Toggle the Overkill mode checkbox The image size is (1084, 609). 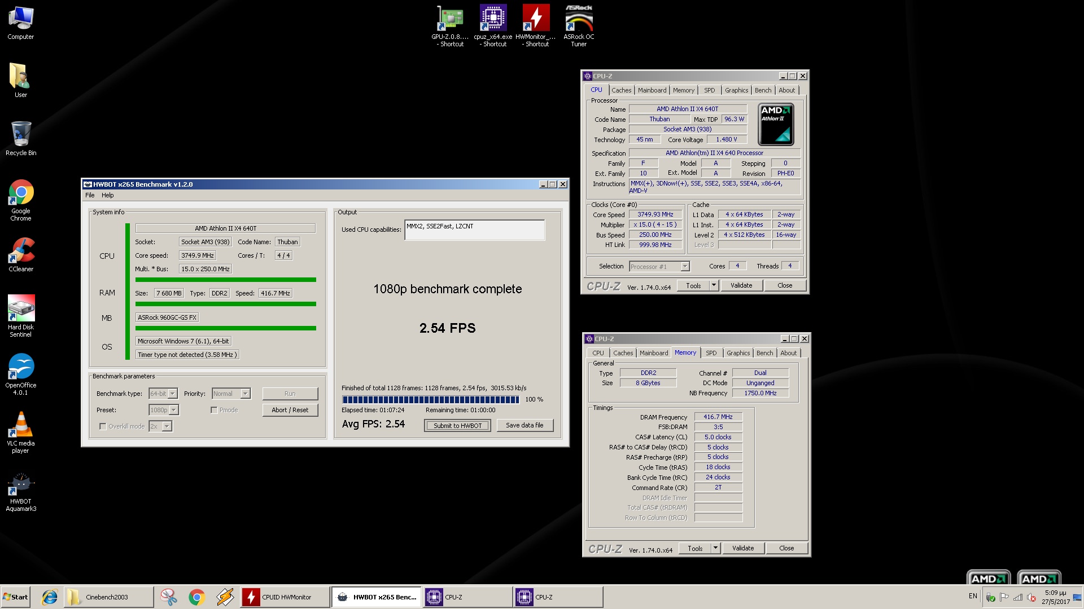pyautogui.click(x=103, y=426)
